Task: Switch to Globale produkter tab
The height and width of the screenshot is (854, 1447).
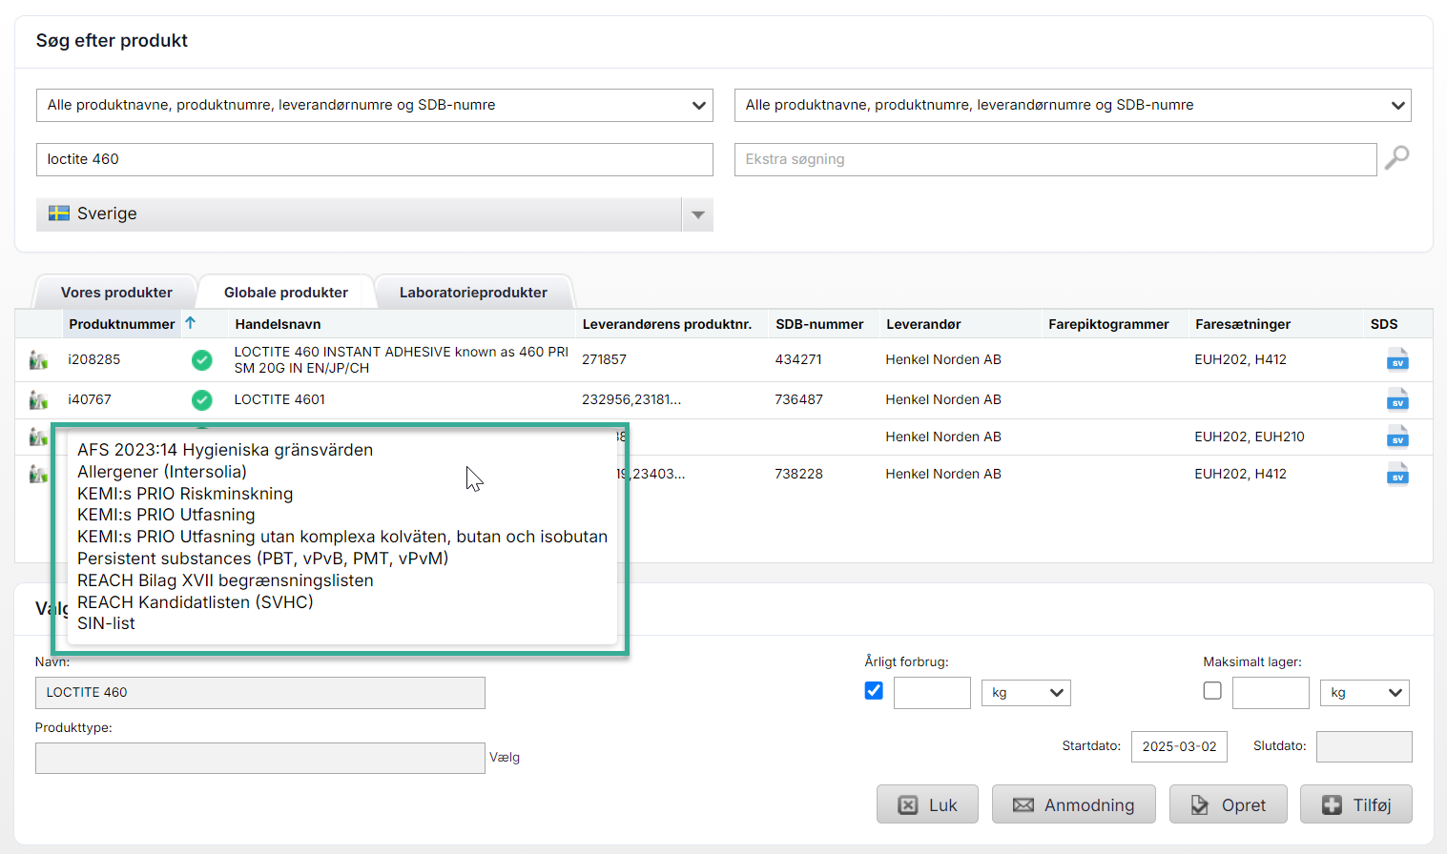Action: click(x=286, y=293)
